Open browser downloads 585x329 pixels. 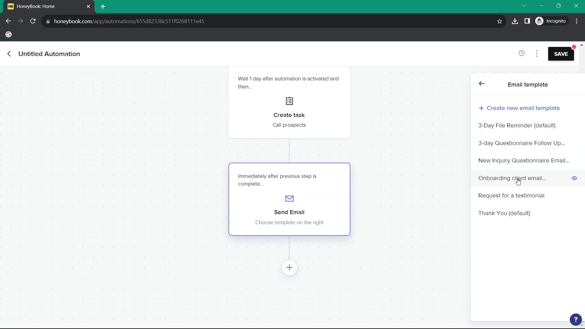click(515, 21)
